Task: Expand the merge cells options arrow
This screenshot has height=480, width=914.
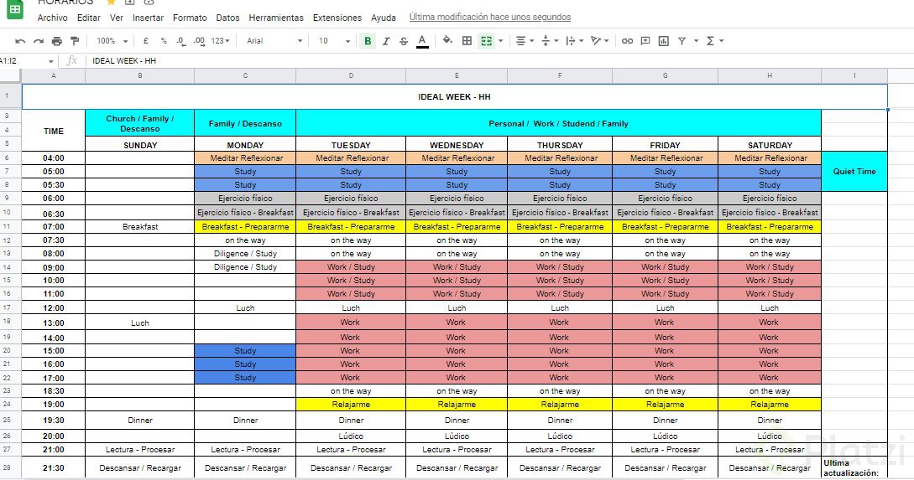Action: (x=501, y=41)
